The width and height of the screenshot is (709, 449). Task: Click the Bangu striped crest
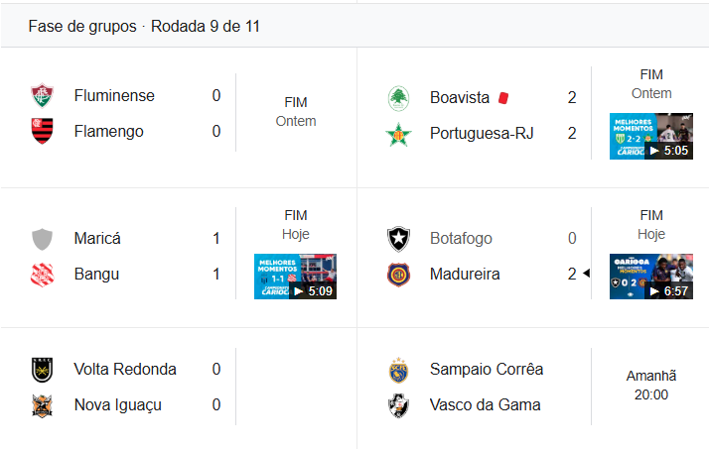click(x=42, y=274)
